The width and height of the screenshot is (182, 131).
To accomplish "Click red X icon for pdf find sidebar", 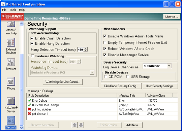I will tap(29, 109).
